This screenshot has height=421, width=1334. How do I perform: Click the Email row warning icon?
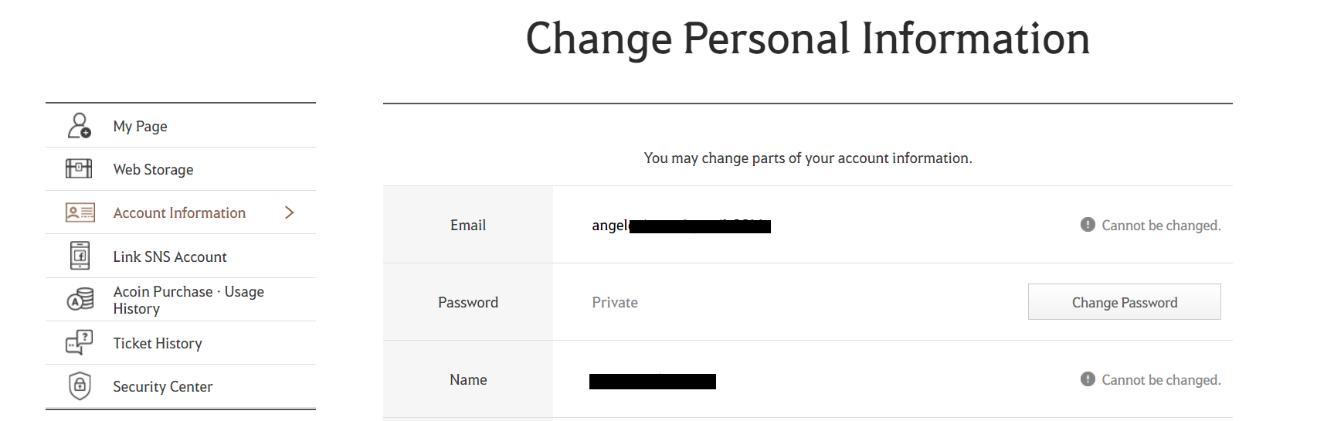click(x=1088, y=225)
